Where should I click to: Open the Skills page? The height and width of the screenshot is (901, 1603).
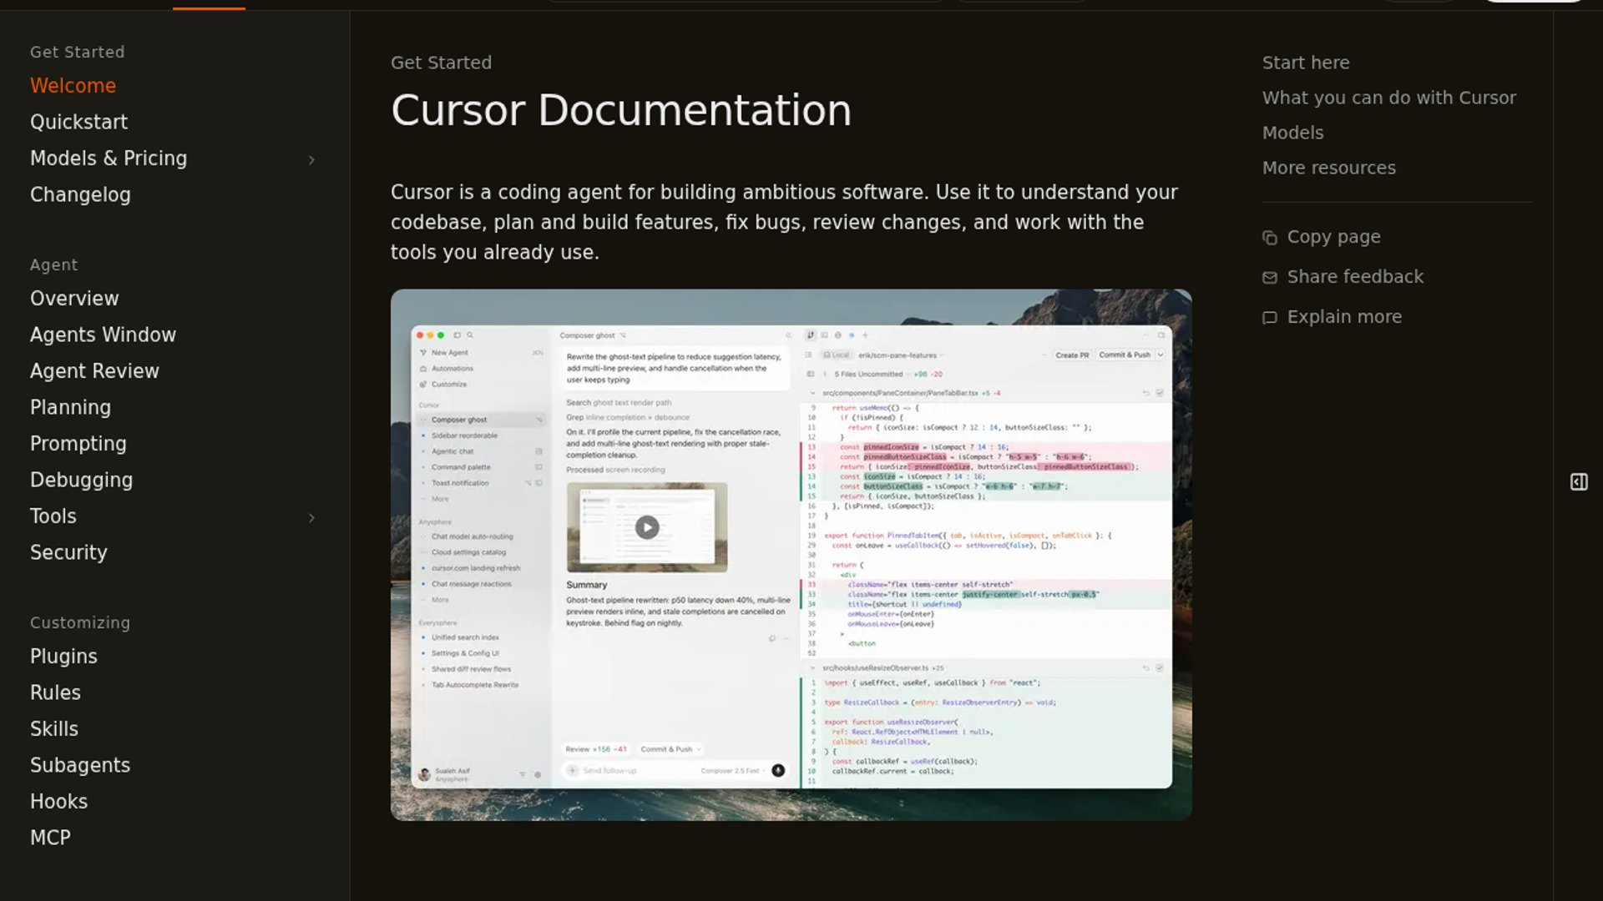(x=54, y=729)
